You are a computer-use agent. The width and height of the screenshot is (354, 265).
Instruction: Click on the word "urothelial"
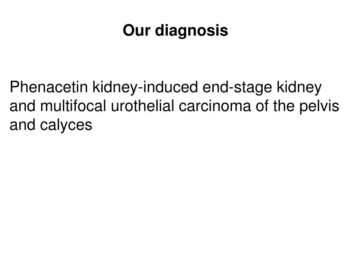coord(142,106)
